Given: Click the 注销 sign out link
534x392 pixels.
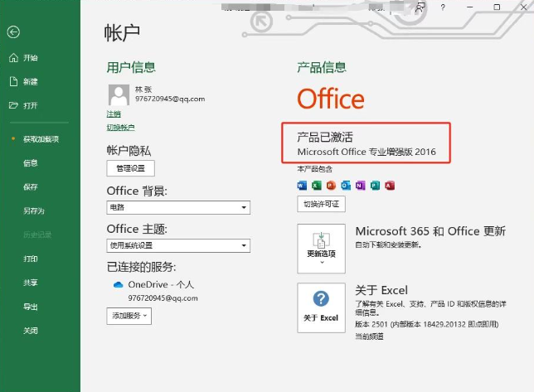Looking at the screenshot, I should coord(114,114).
